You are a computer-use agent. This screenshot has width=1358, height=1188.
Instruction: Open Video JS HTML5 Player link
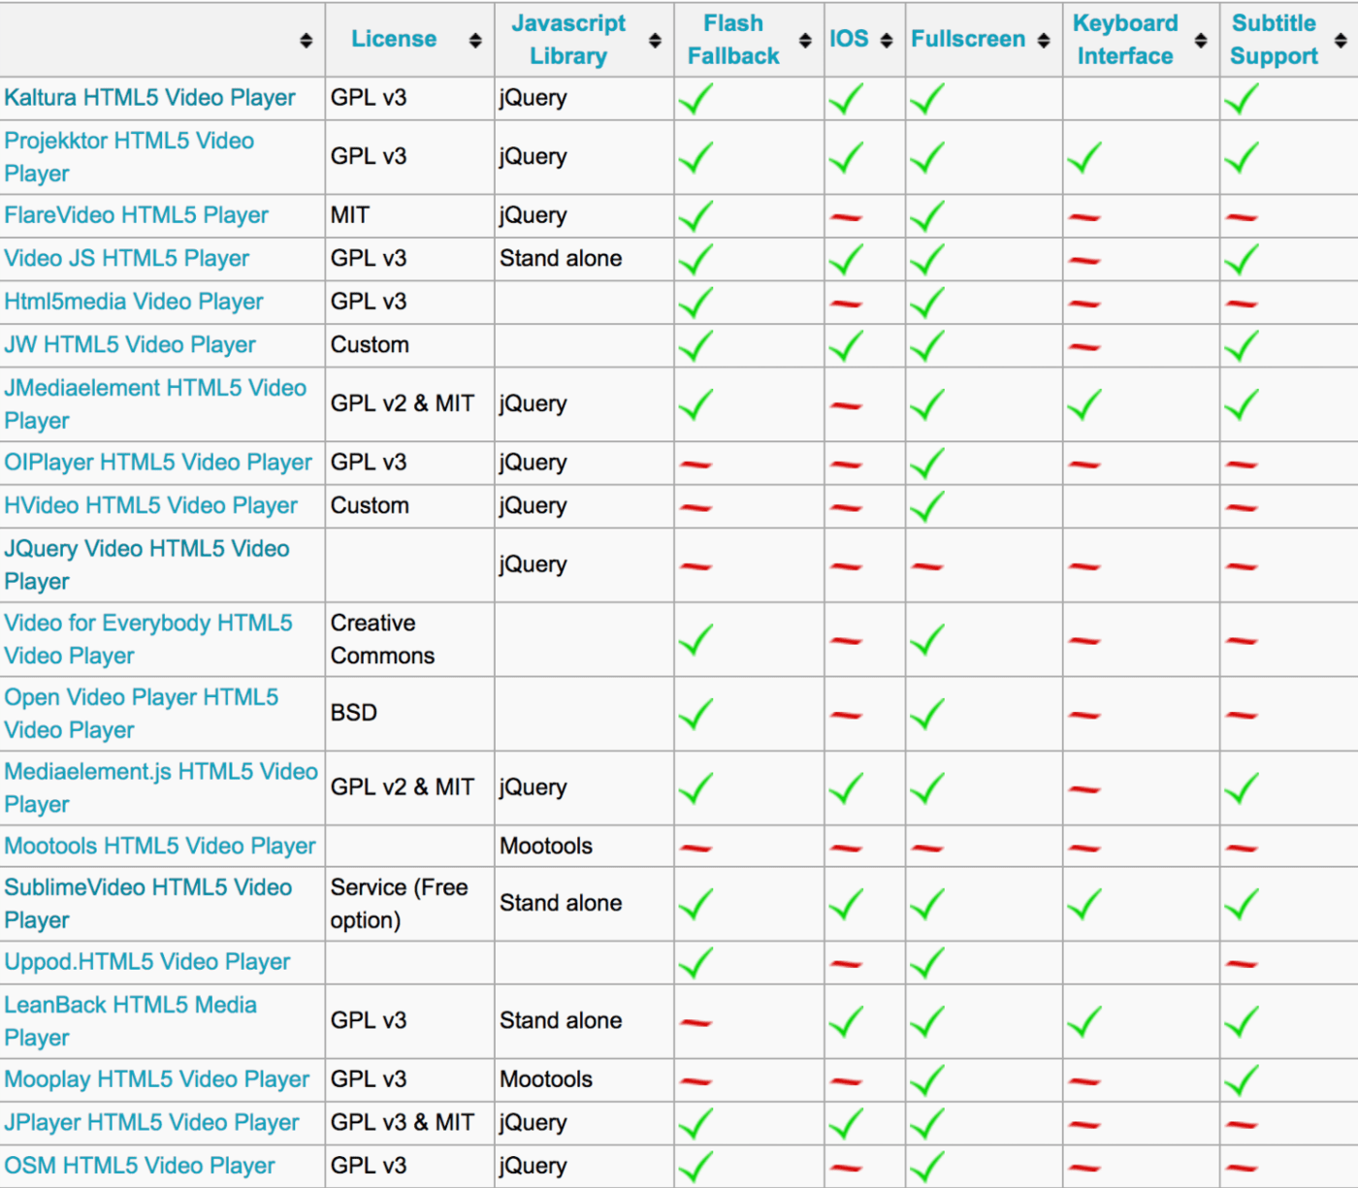[127, 258]
